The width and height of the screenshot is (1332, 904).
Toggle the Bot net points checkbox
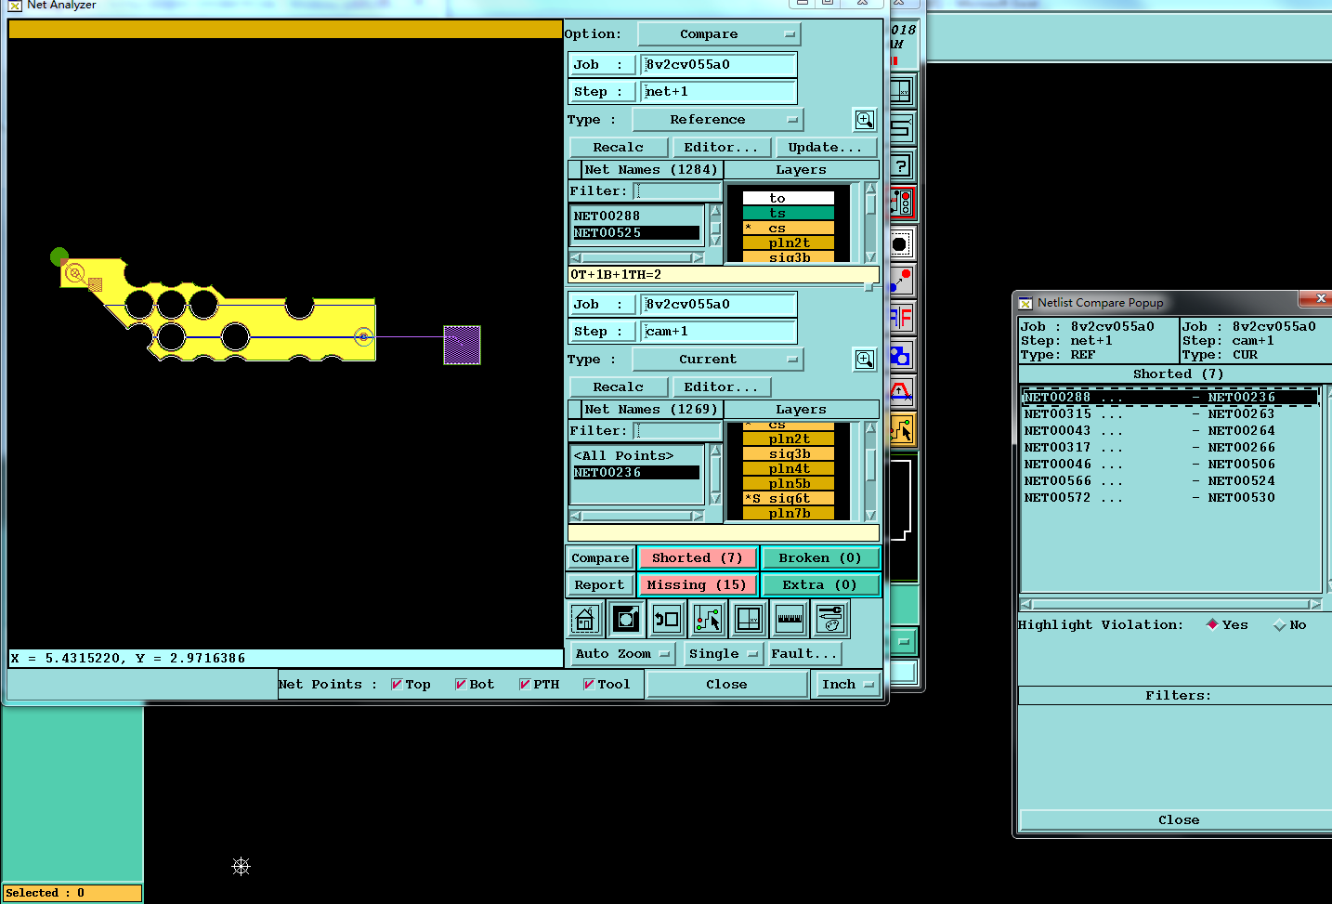tap(461, 685)
